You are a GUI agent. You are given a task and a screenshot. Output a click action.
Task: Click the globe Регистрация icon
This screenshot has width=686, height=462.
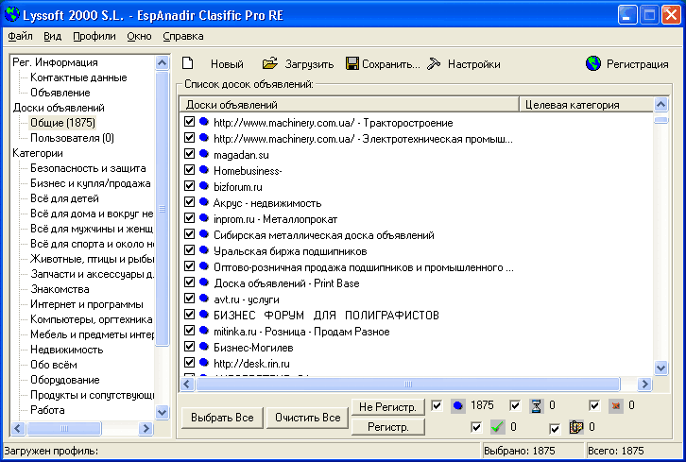(x=593, y=64)
